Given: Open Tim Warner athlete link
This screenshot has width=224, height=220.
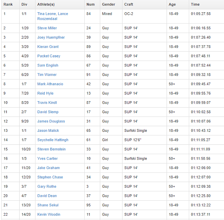Looking at the screenshot, I should [47, 75].
